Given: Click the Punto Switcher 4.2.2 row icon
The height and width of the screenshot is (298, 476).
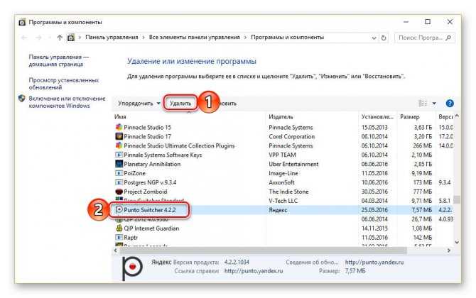Looking at the screenshot, I should 119,210.
